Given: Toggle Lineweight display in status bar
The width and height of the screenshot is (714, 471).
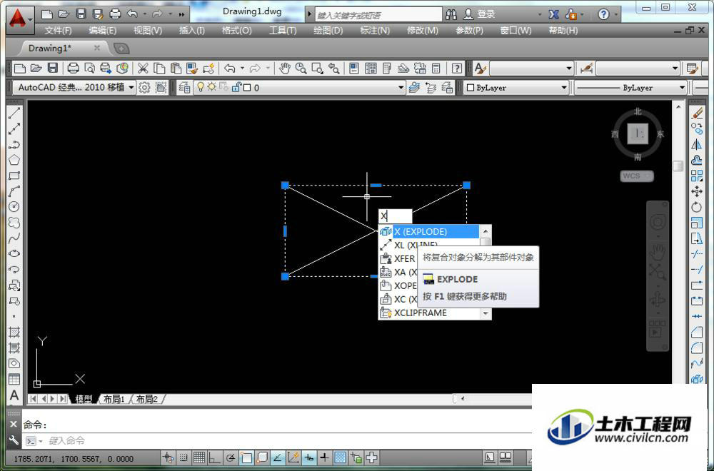Looking at the screenshot, I should coord(325,458).
